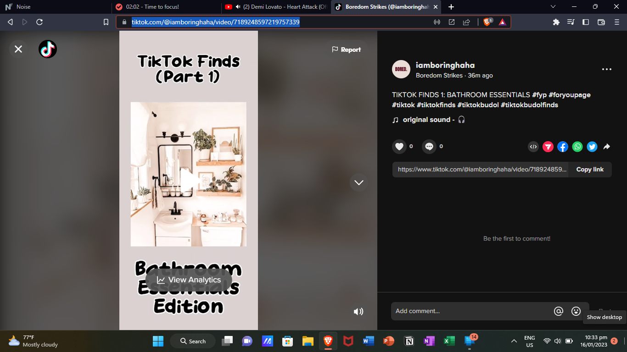627x352 pixels.
Task: Open a new browser tab
Action: point(451,7)
